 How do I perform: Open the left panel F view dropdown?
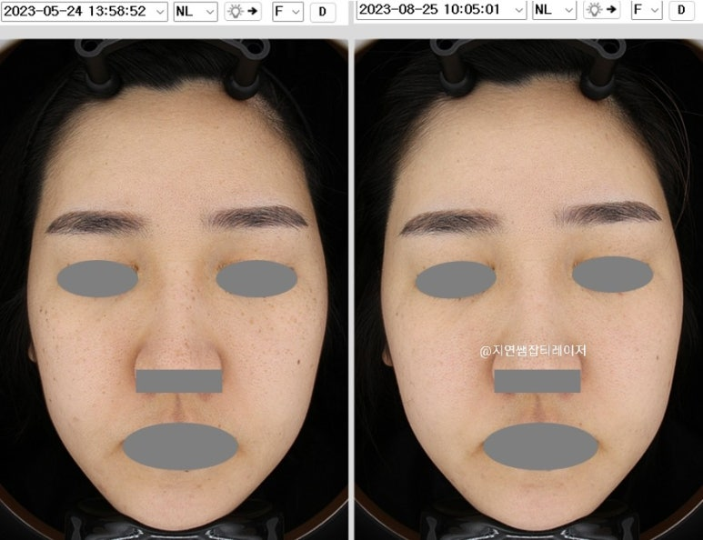click(x=288, y=11)
